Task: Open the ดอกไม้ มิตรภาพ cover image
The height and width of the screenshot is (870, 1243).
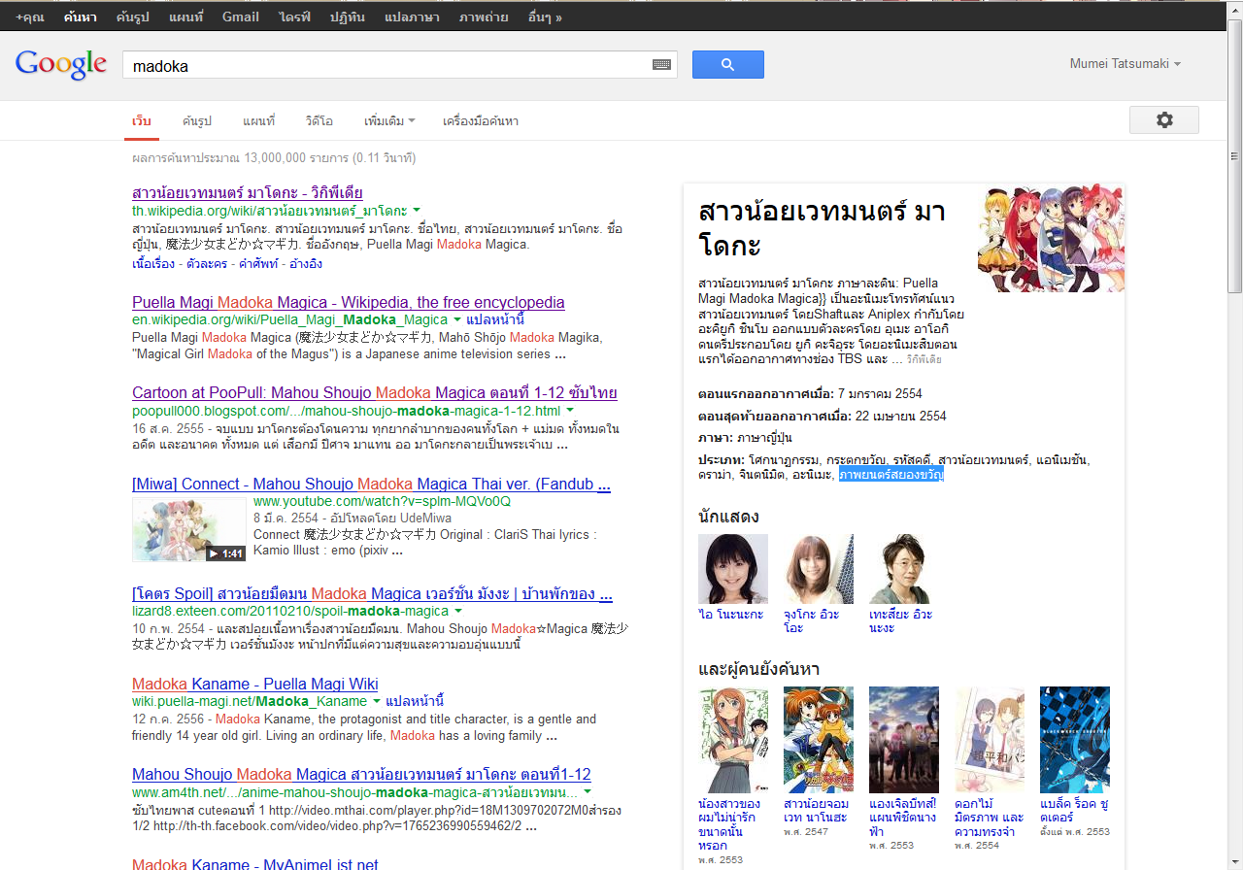Action: 990,740
